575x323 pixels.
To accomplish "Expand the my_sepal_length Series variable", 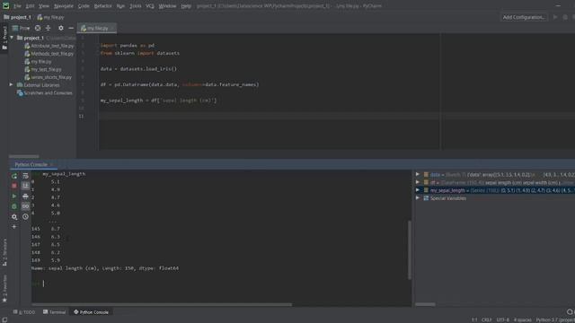I will click(x=418, y=190).
